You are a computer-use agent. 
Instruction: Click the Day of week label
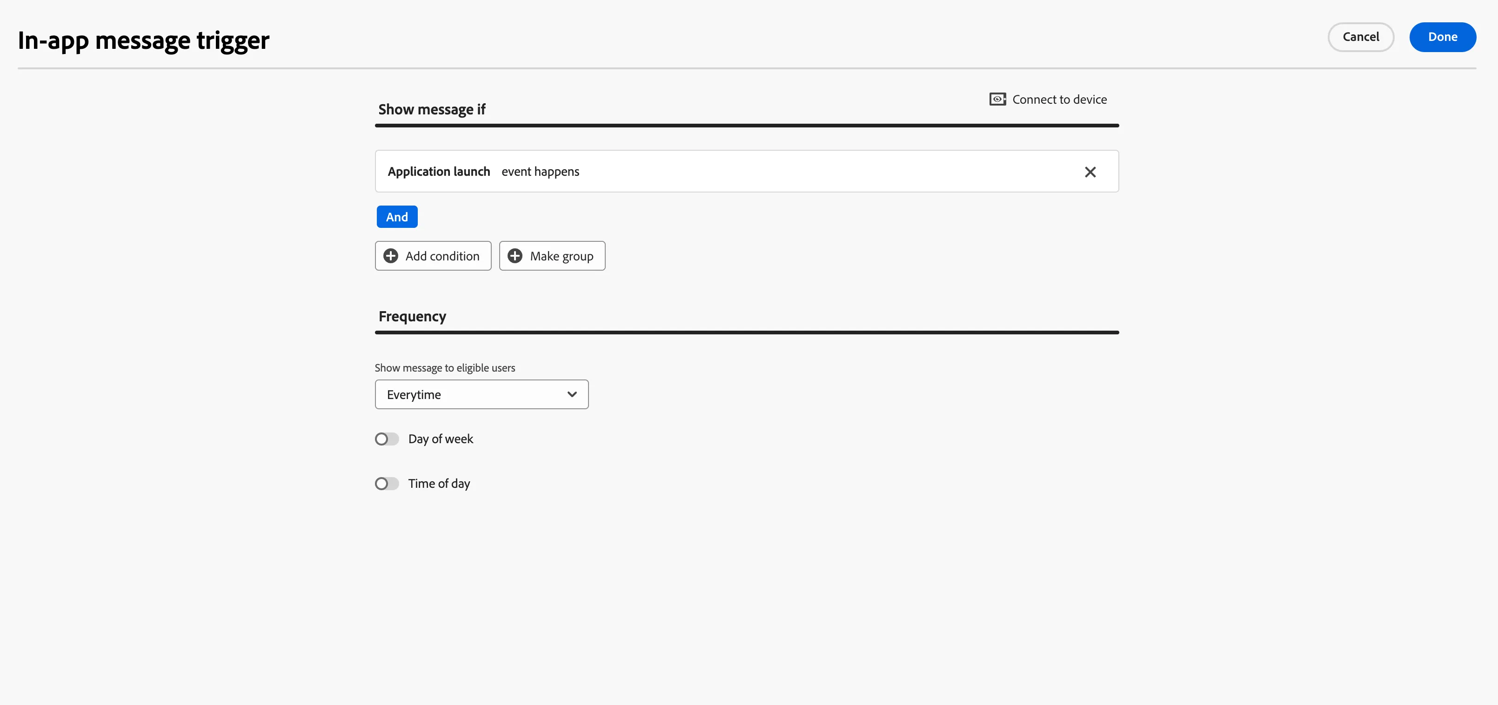(x=440, y=439)
